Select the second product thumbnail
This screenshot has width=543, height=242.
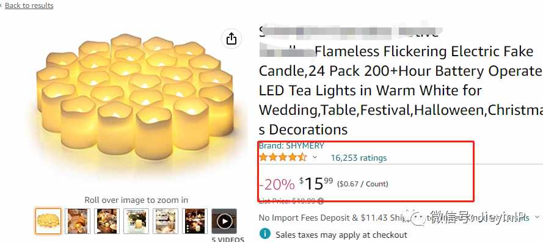78,221
